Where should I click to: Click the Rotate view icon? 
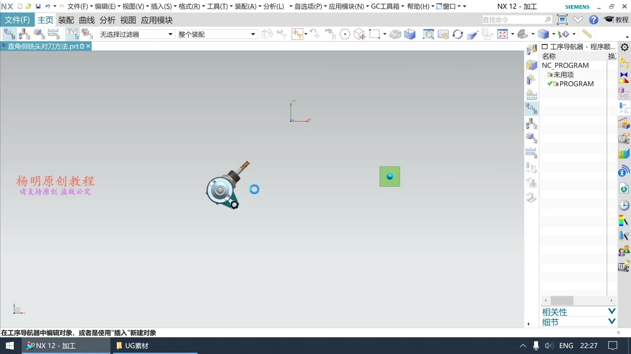[x=457, y=34]
